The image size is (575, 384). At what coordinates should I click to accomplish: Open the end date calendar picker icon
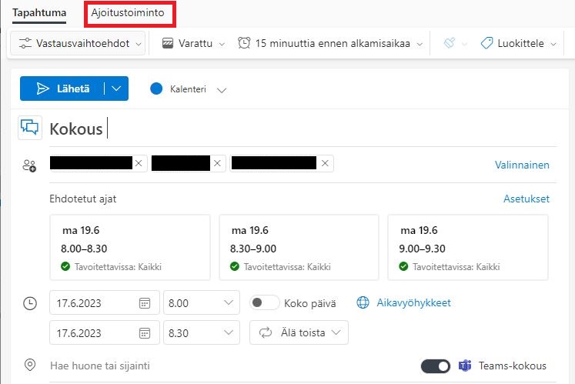[144, 332]
